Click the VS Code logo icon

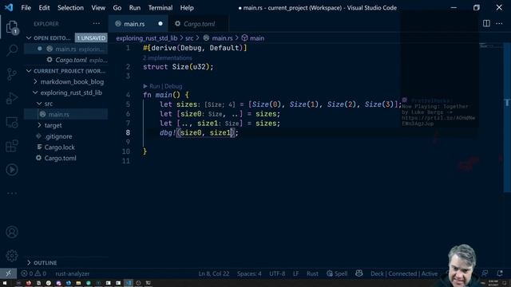[9, 7]
